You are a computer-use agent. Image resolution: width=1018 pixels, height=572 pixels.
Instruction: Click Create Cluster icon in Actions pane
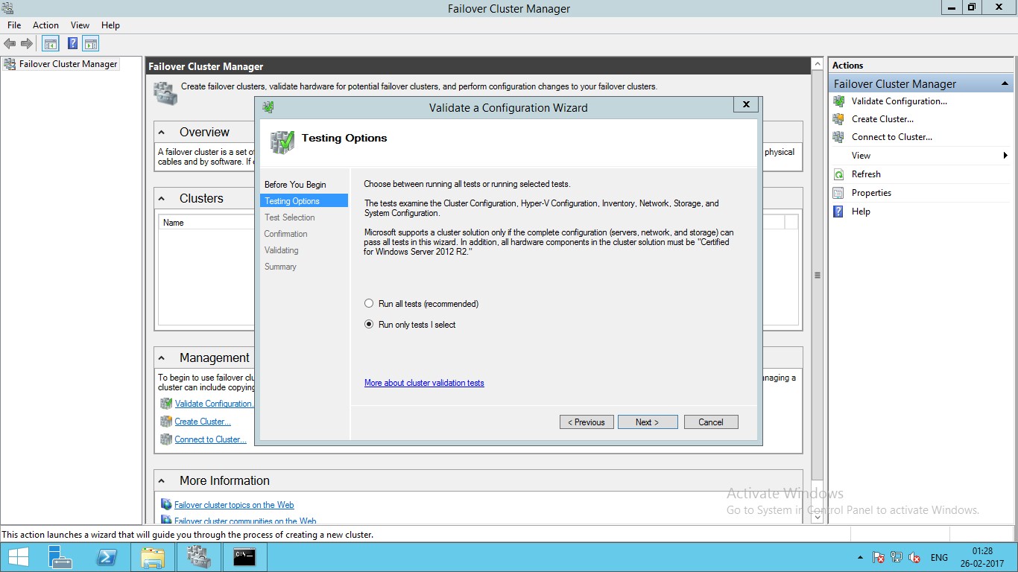pyautogui.click(x=838, y=119)
